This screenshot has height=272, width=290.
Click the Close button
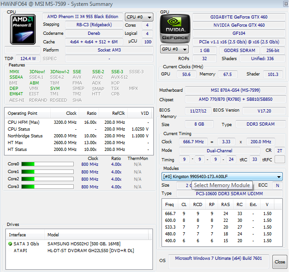pyautogui.click(x=280, y=262)
